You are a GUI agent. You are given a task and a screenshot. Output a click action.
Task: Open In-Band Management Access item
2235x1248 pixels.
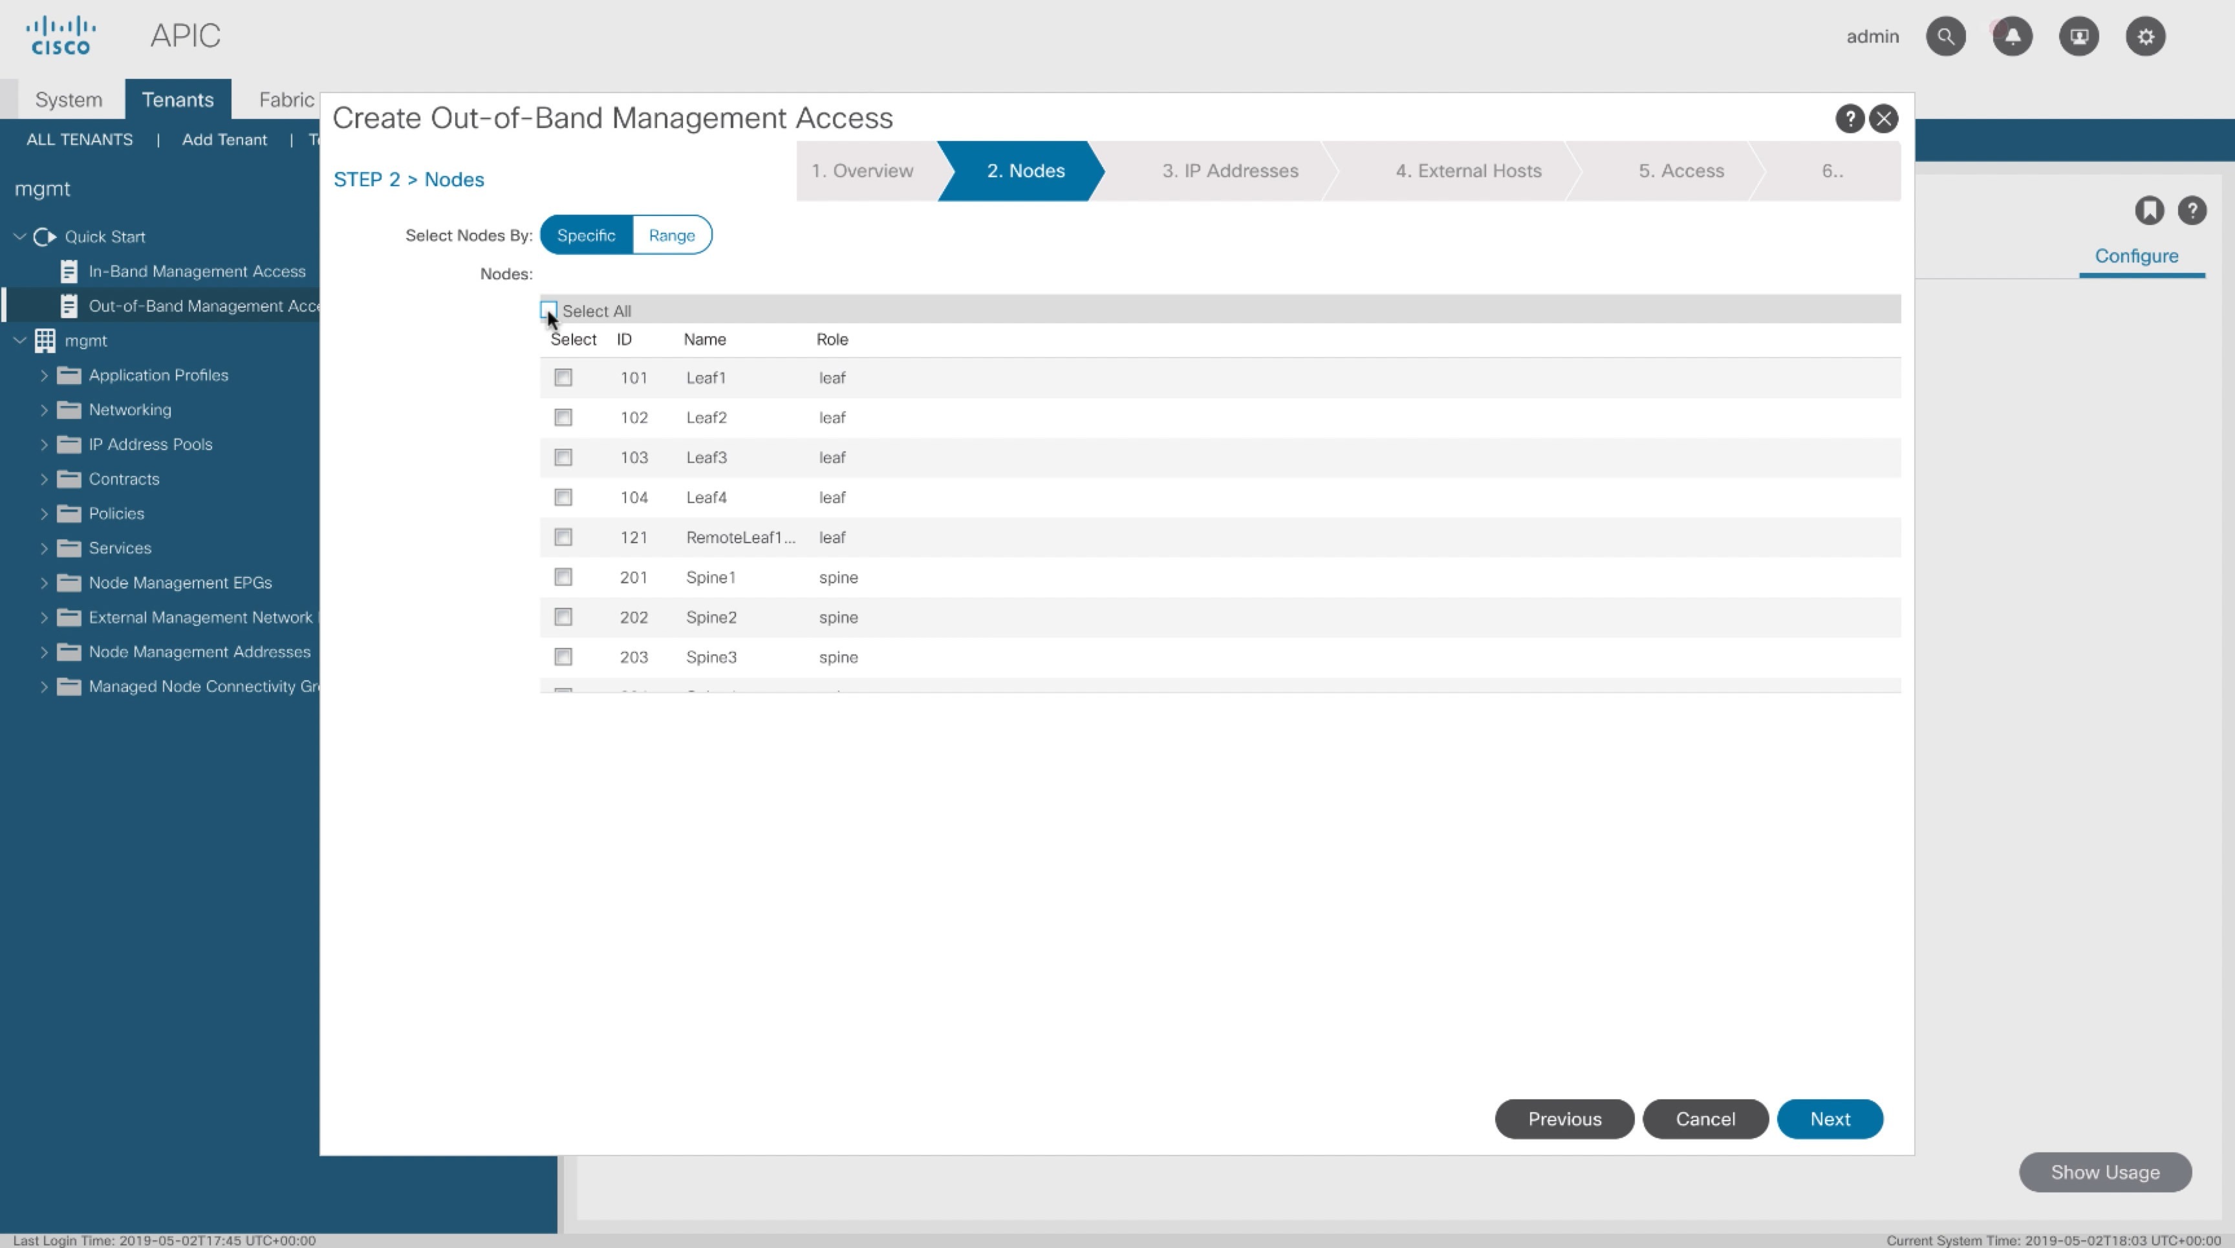(197, 272)
